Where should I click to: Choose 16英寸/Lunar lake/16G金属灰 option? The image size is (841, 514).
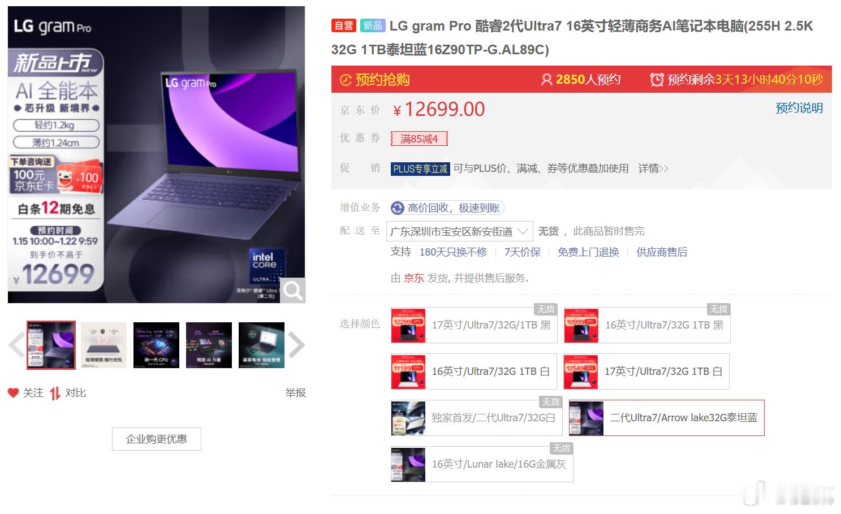(482, 464)
